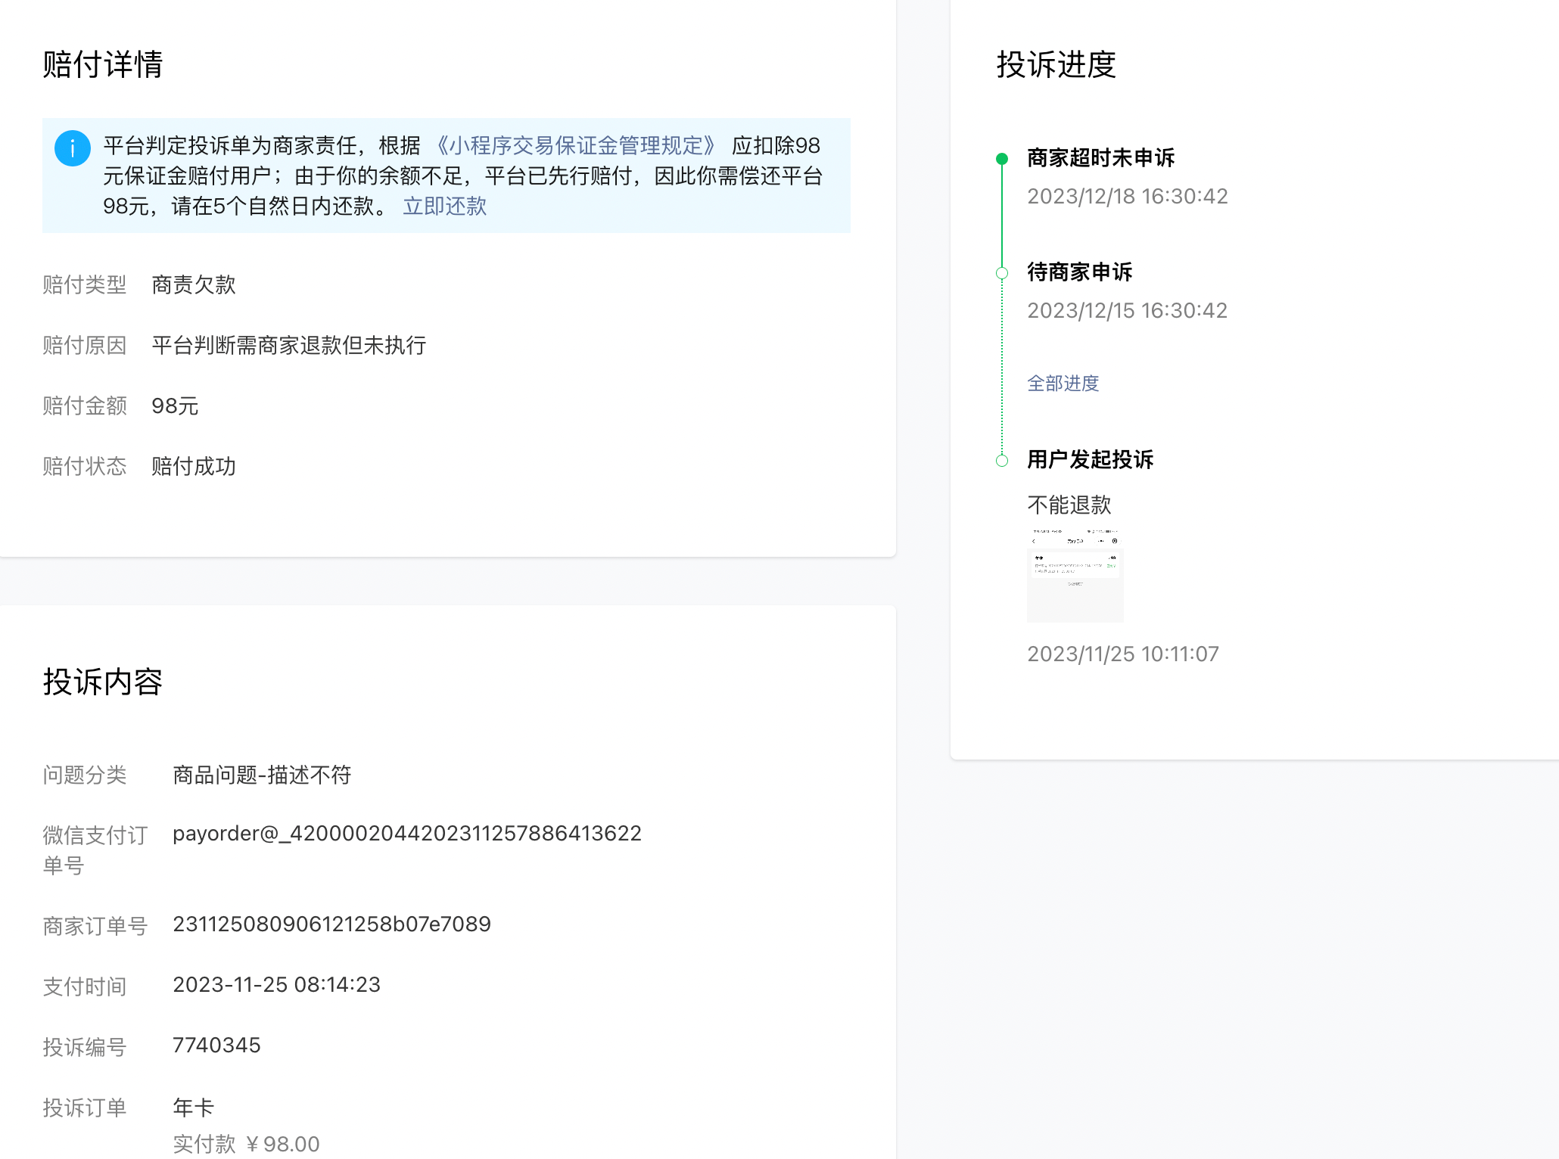Image resolution: width=1559 pixels, height=1159 pixels.
Task: Click the payment time 2023-11-25 08:14:23
Action: pos(276,985)
